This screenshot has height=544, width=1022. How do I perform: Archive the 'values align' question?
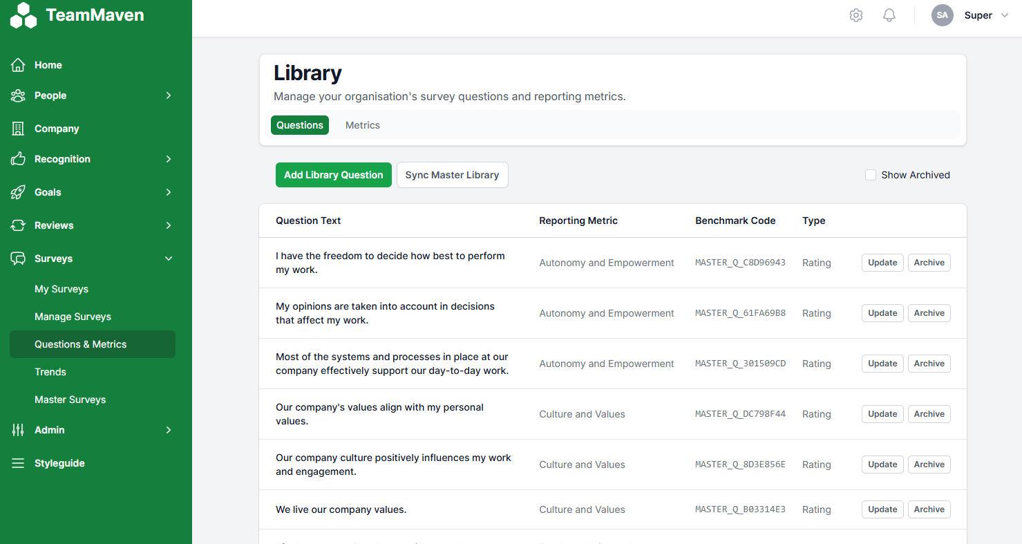(929, 414)
